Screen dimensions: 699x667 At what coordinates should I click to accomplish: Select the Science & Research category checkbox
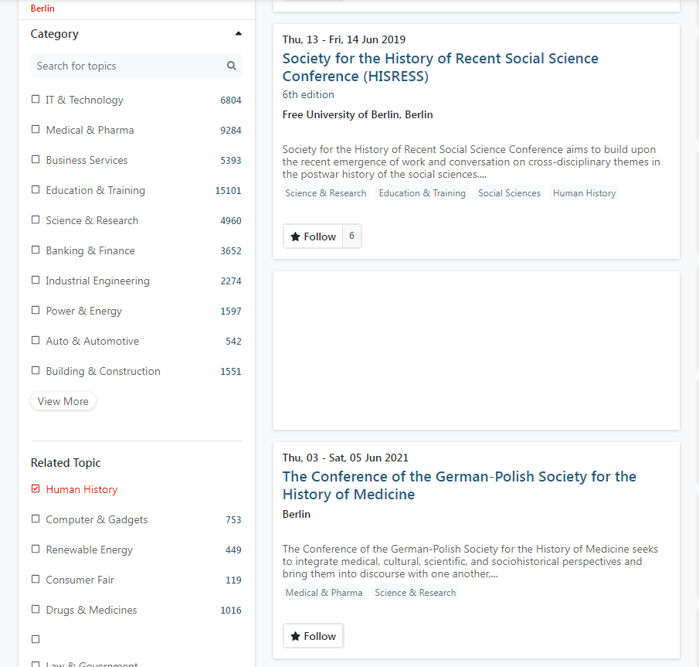click(x=36, y=219)
